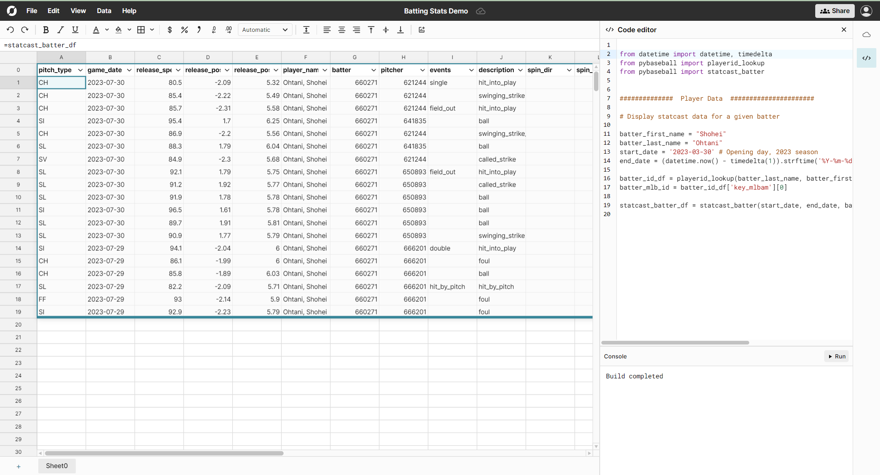Open the fill color bucket swatch
This screenshot has height=475, width=880.
[x=119, y=30]
